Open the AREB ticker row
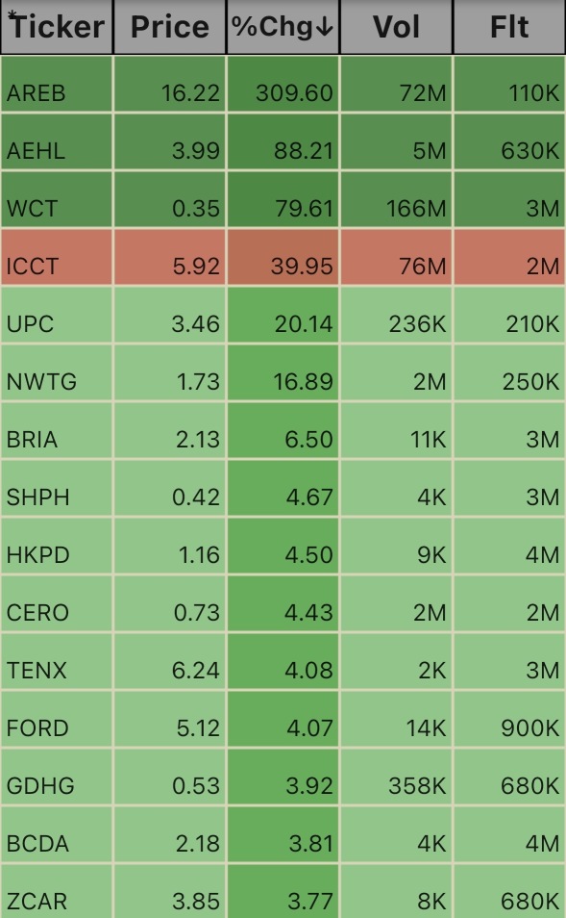This screenshot has width=566, height=918. pos(283,84)
